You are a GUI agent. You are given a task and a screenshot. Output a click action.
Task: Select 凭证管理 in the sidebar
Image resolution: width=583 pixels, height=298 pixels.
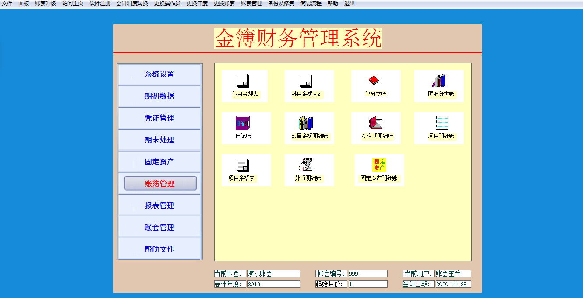[x=159, y=118]
